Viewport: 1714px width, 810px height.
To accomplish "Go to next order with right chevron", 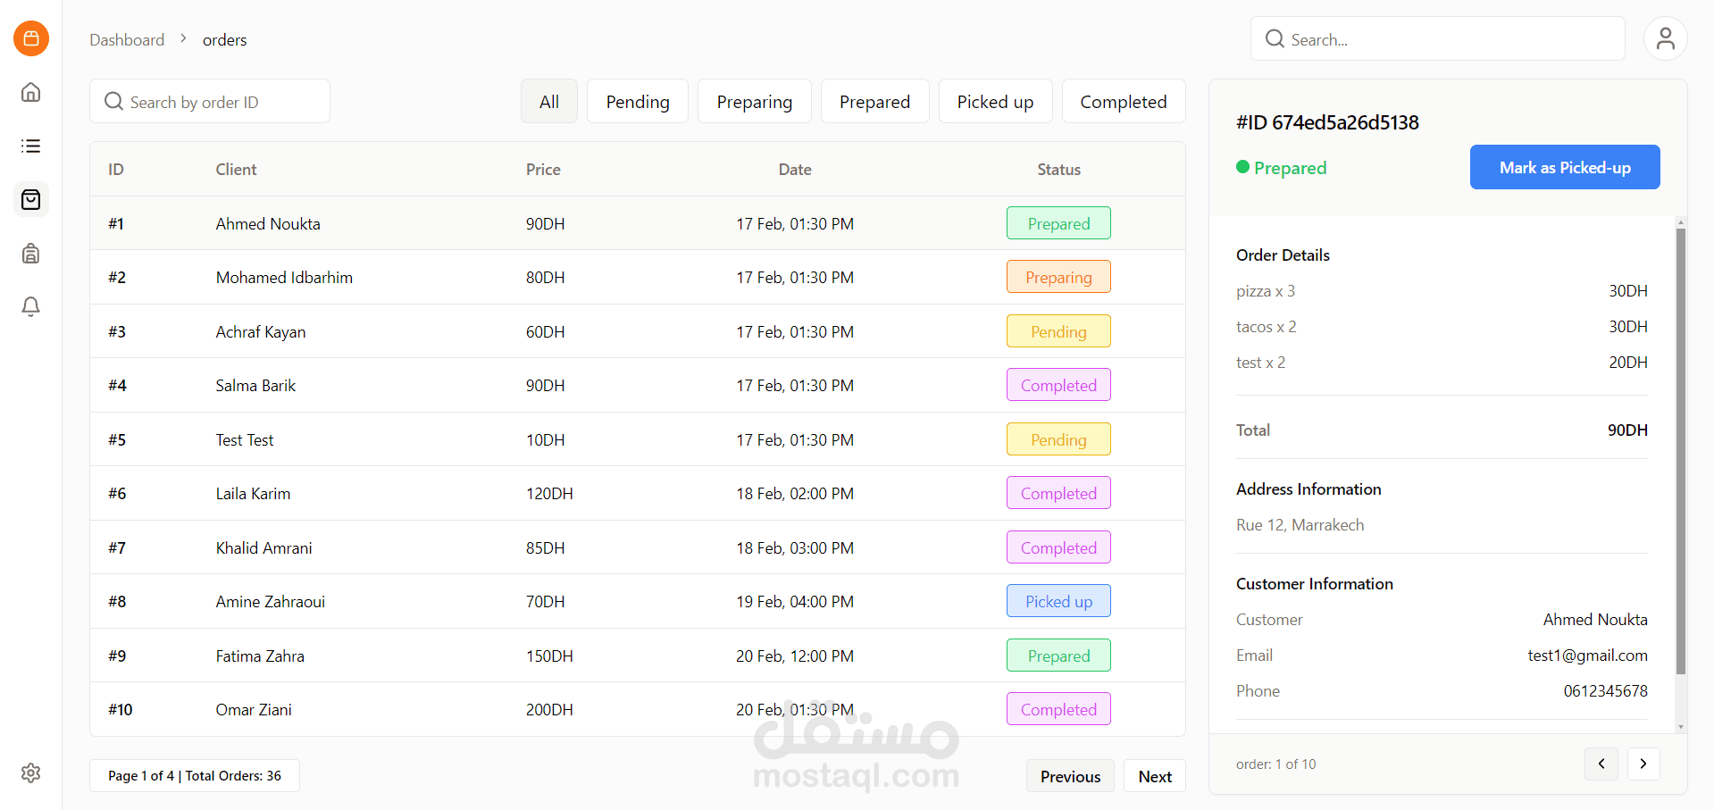I will pyautogui.click(x=1643, y=764).
